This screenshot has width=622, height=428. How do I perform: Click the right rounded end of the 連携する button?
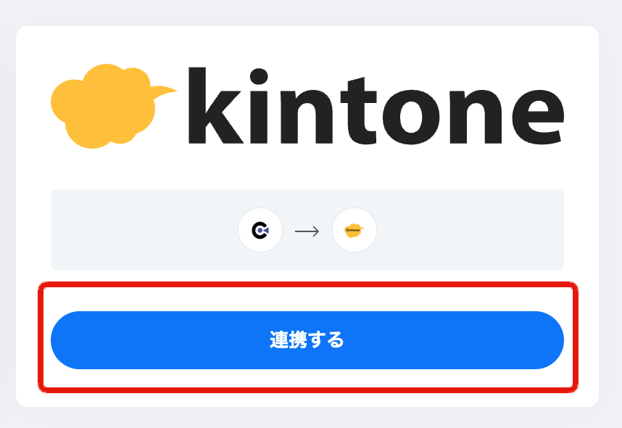[547, 340]
